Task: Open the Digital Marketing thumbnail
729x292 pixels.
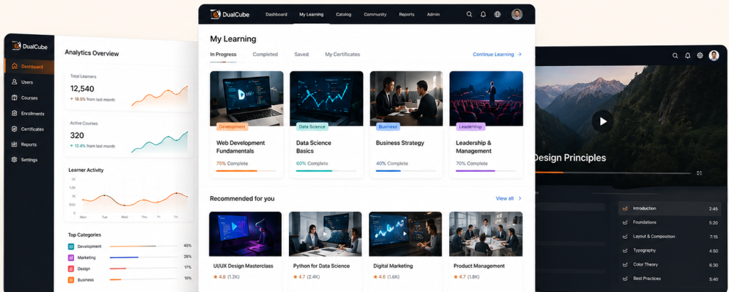Action: point(405,234)
